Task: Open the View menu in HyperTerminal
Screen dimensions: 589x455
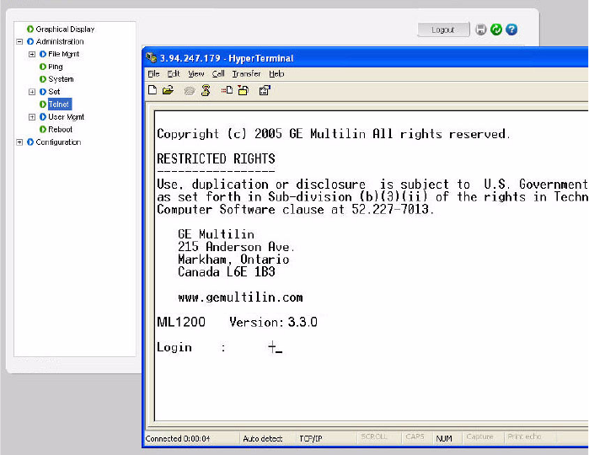Action: coord(196,73)
